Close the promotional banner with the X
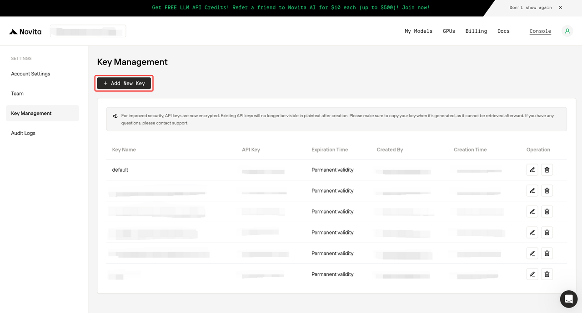 click(x=560, y=8)
